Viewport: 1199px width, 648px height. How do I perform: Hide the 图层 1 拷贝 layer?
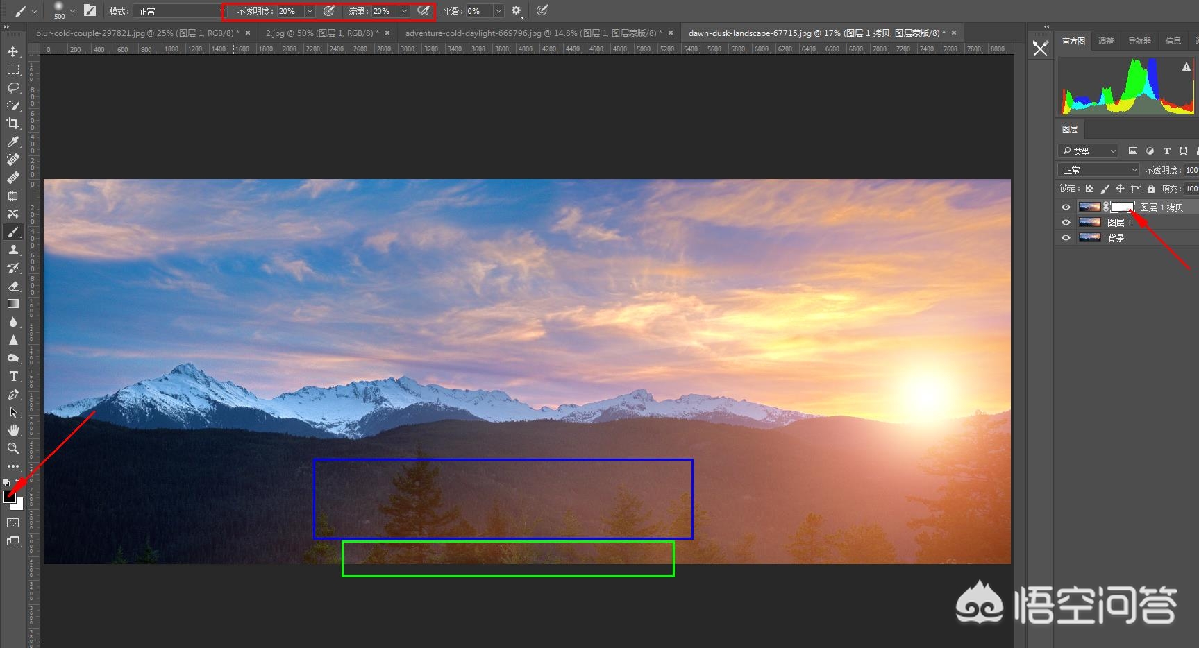(1066, 207)
